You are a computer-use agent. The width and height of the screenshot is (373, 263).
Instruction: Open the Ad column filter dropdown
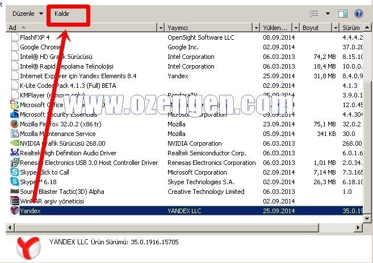tap(161, 28)
